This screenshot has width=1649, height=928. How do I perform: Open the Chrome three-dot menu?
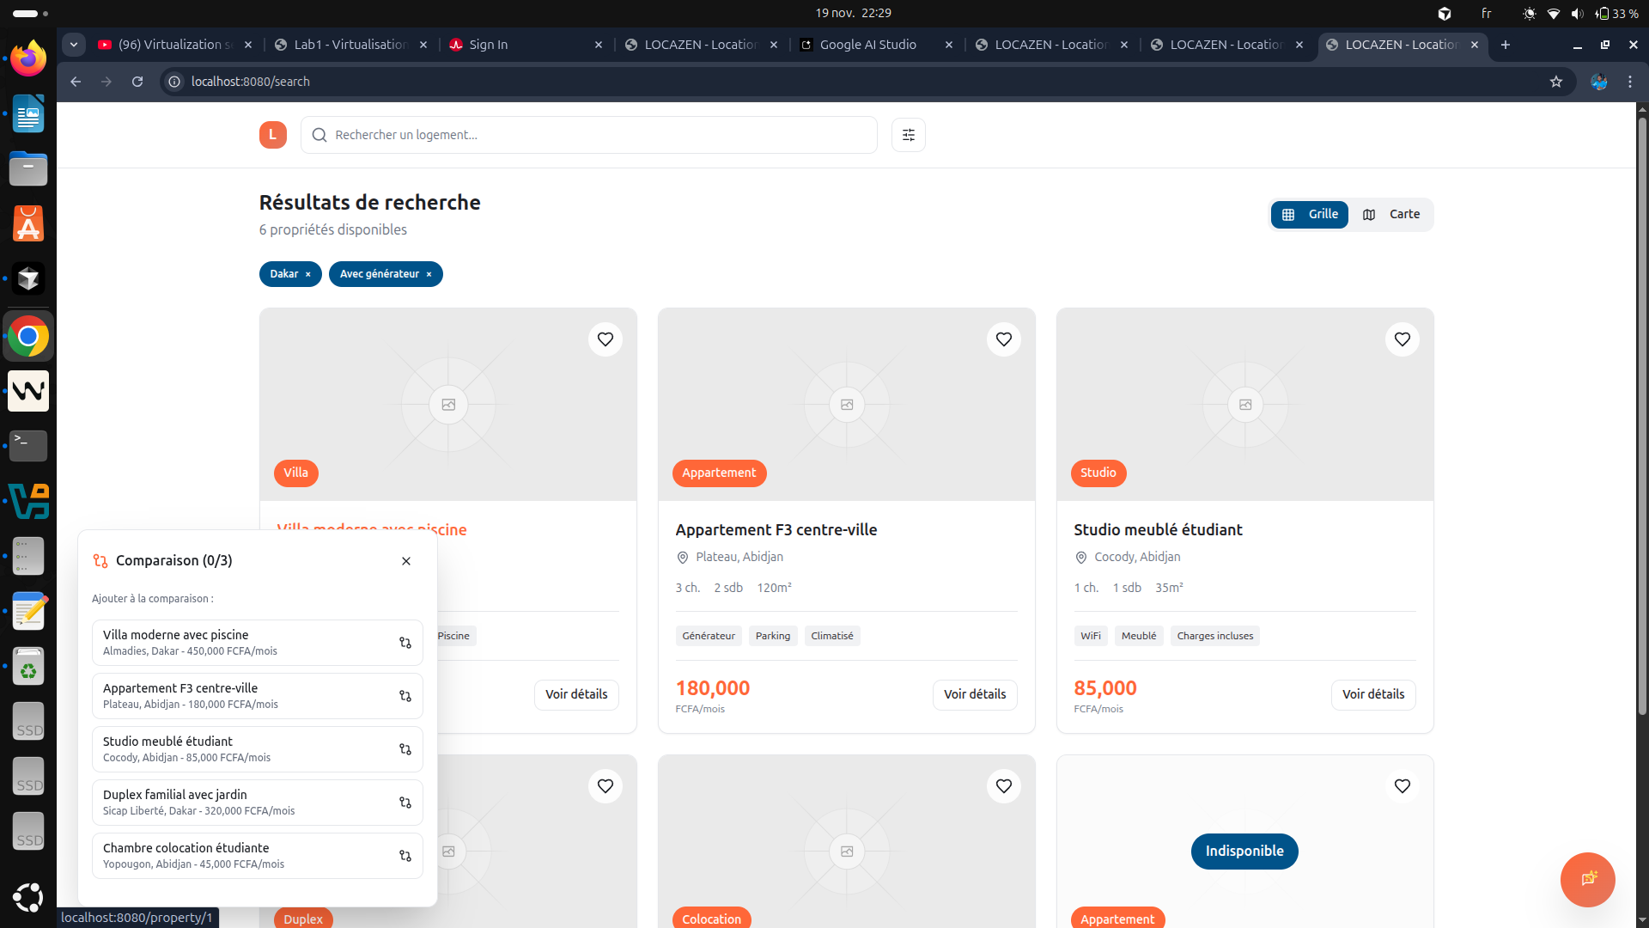1629,82
